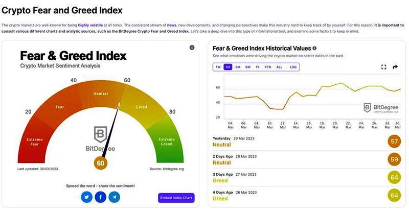409x212 pixels.
Task: Click the BitDegree logo inside the gauge
Action: [x=100, y=138]
